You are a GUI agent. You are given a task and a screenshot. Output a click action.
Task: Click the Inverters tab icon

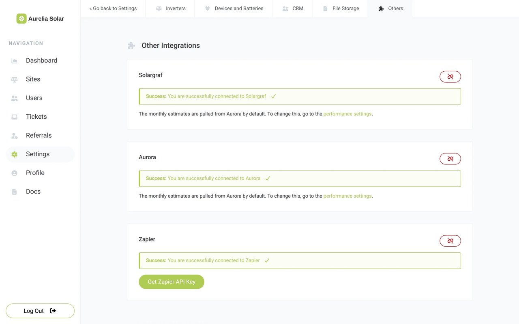(x=159, y=9)
